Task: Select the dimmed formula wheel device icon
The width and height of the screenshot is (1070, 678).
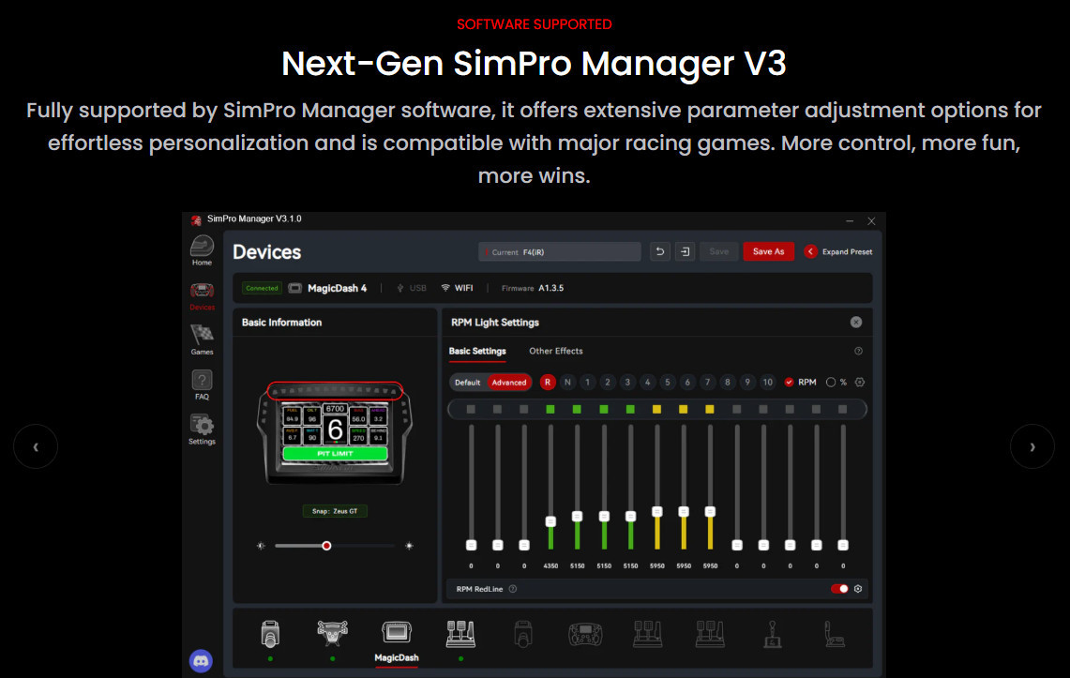Action: (x=585, y=634)
